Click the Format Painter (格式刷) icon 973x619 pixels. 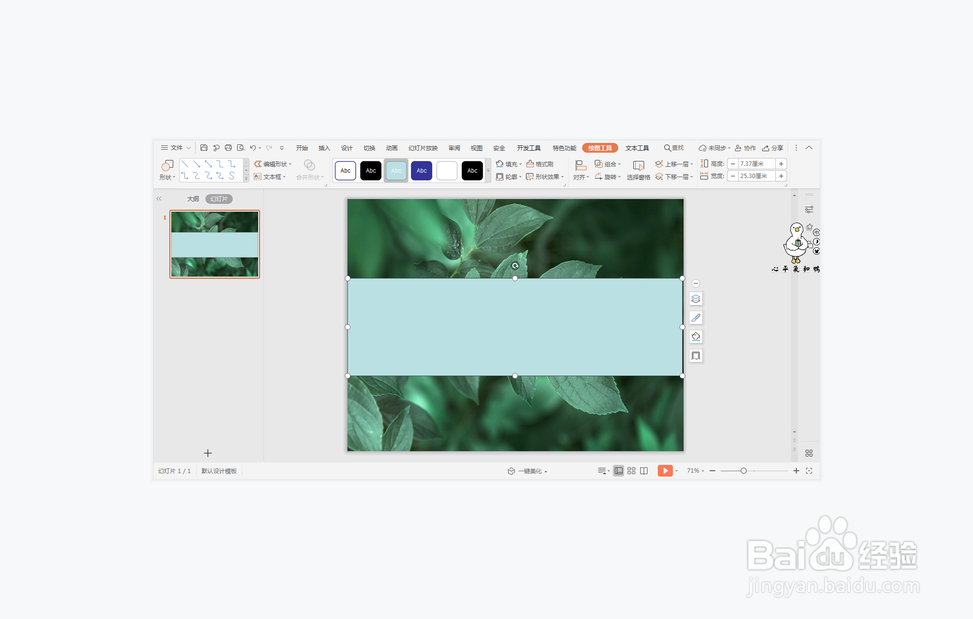(x=540, y=164)
